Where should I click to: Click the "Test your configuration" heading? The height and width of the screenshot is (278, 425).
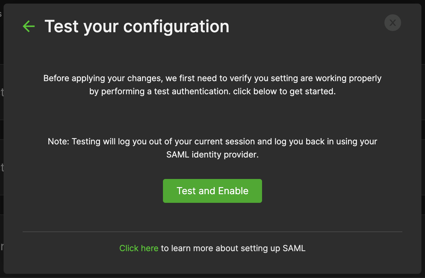[x=137, y=26]
